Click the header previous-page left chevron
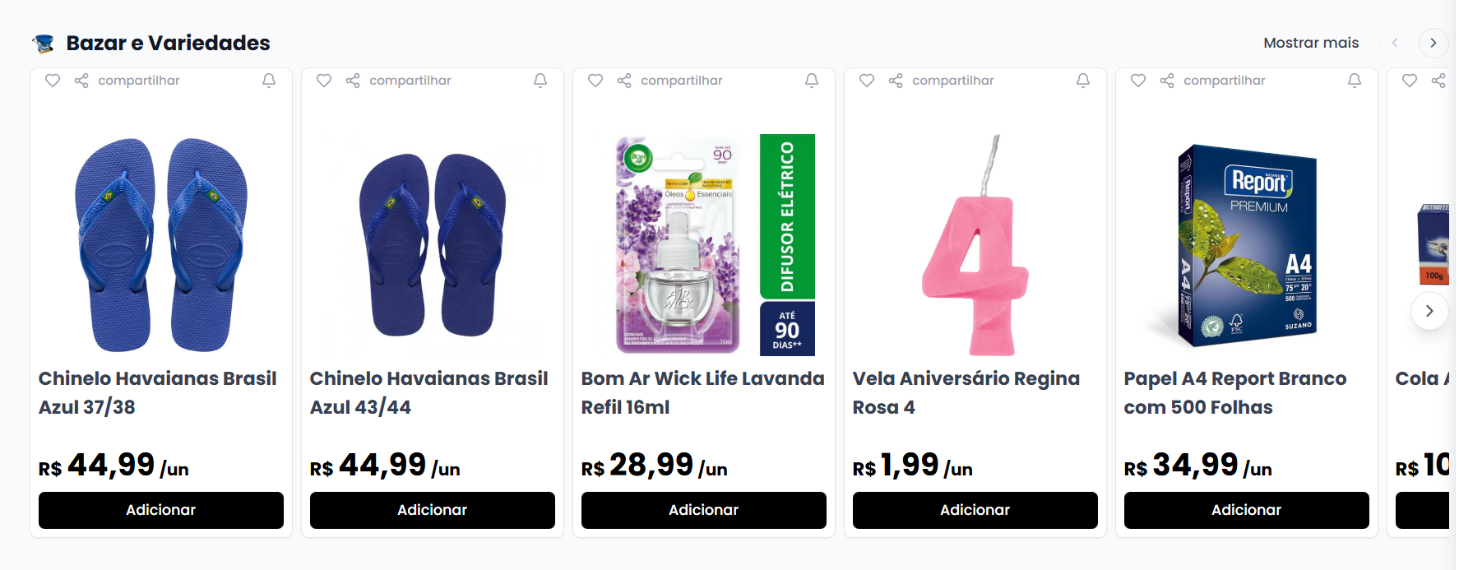The width and height of the screenshot is (1459, 570). (x=1395, y=43)
